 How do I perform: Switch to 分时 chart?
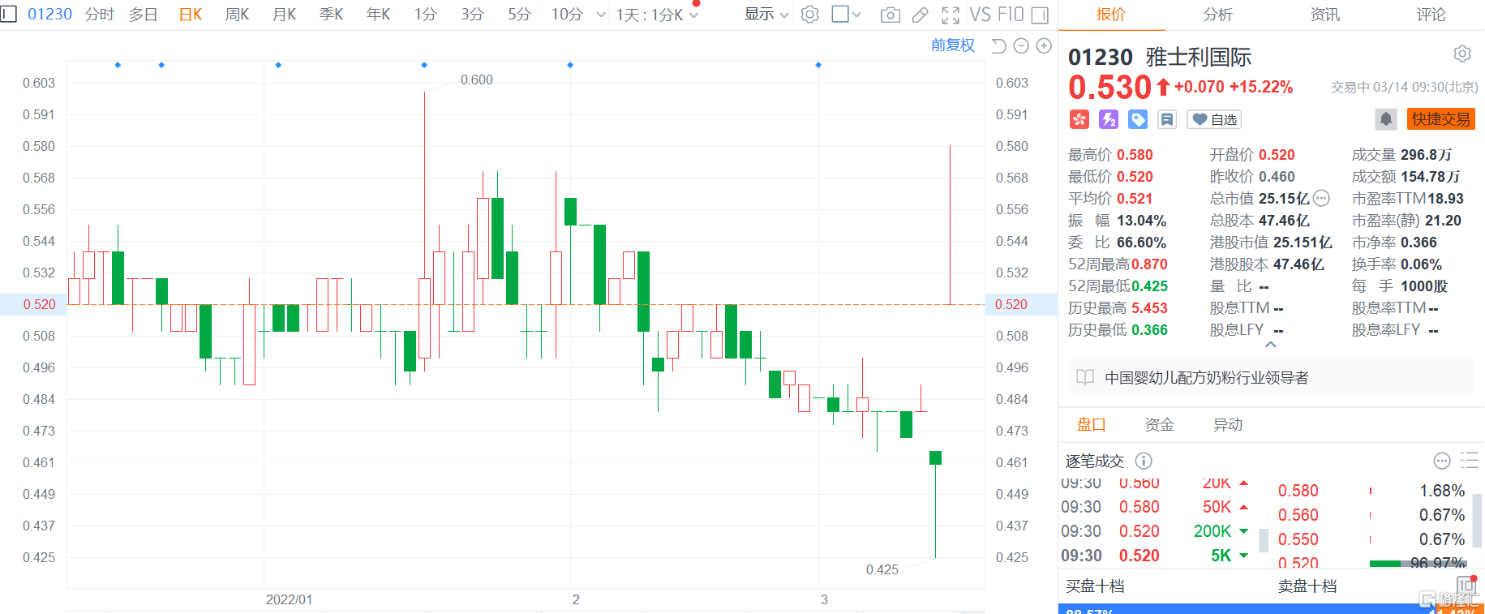tap(100, 15)
